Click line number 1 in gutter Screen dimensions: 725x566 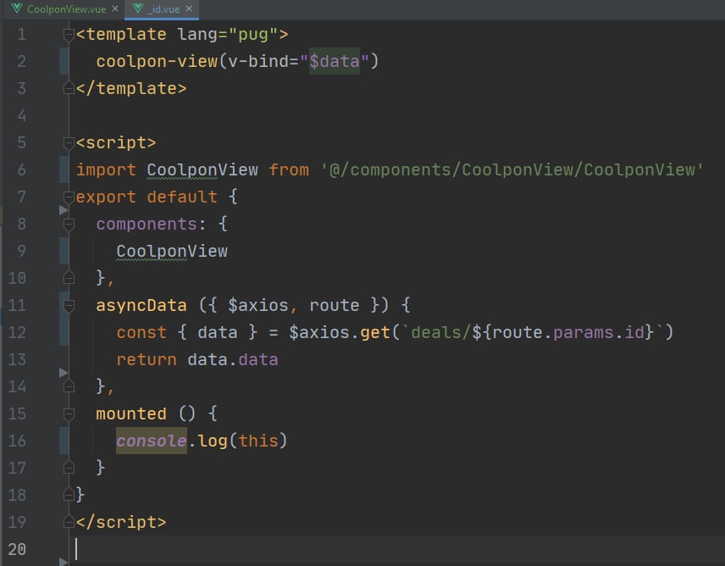(21, 34)
